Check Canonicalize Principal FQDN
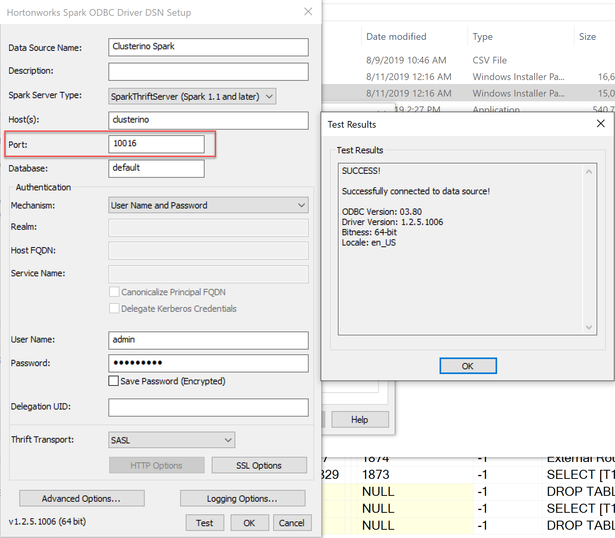This screenshot has height=538, width=615. (114, 292)
